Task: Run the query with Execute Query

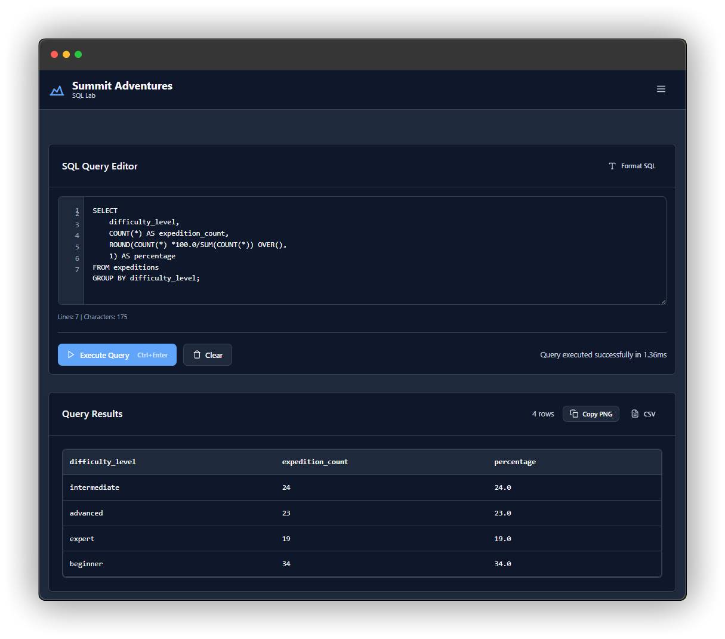Action: tap(117, 355)
